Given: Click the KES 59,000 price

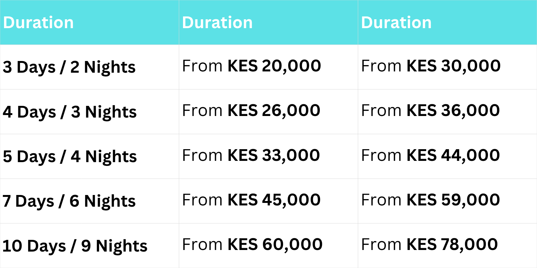Looking at the screenshot, I should coord(453,200).
